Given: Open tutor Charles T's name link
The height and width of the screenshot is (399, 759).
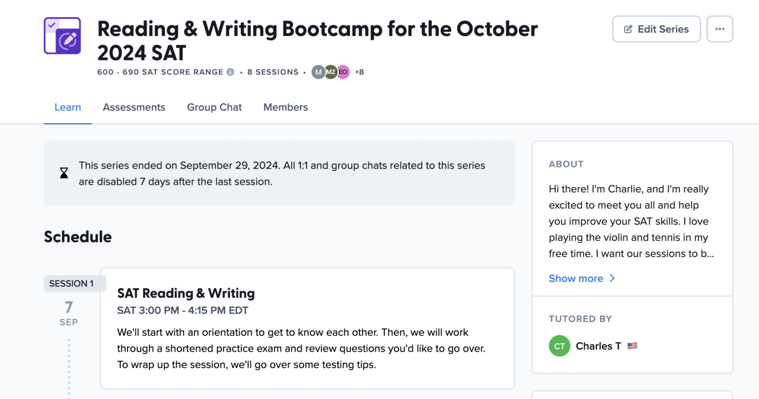Looking at the screenshot, I should tap(598, 346).
